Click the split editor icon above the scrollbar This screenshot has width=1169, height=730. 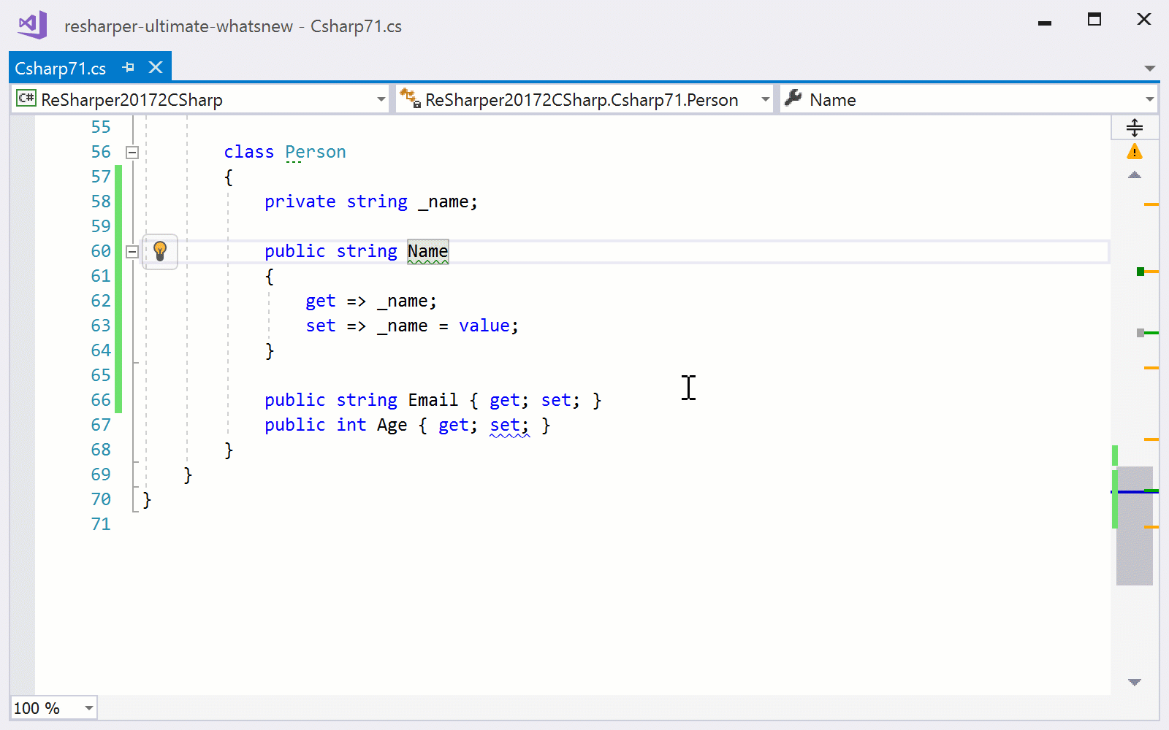click(x=1135, y=127)
